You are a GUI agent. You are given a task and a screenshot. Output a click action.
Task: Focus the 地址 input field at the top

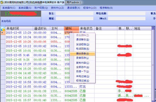click(x=74, y=18)
